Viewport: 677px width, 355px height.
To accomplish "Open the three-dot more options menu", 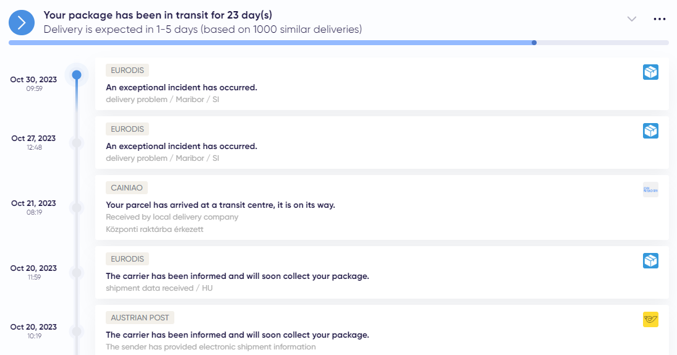I will [659, 19].
